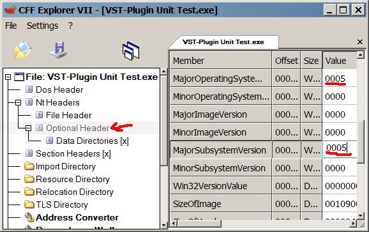Open the Address Converter tool
The height and width of the screenshot is (232, 369).
coord(72,217)
